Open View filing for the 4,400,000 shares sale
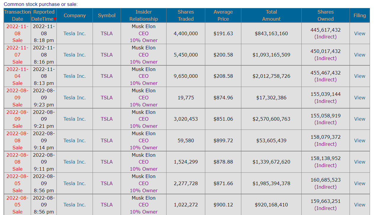The width and height of the screenshot is (375, 215). tap(360, 33)
